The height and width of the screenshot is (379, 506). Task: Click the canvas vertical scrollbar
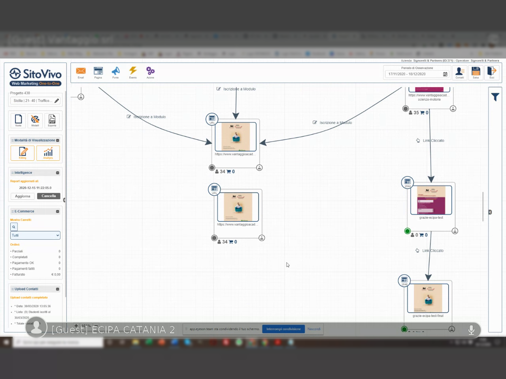(483, 207)
